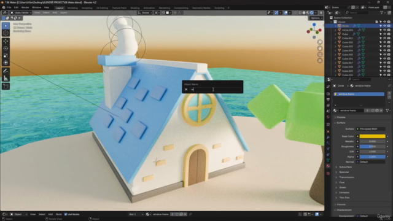The height and width of the screenshot is (221, 393).
Task: Select the Add Cube tool
Action: coord(6,87)
